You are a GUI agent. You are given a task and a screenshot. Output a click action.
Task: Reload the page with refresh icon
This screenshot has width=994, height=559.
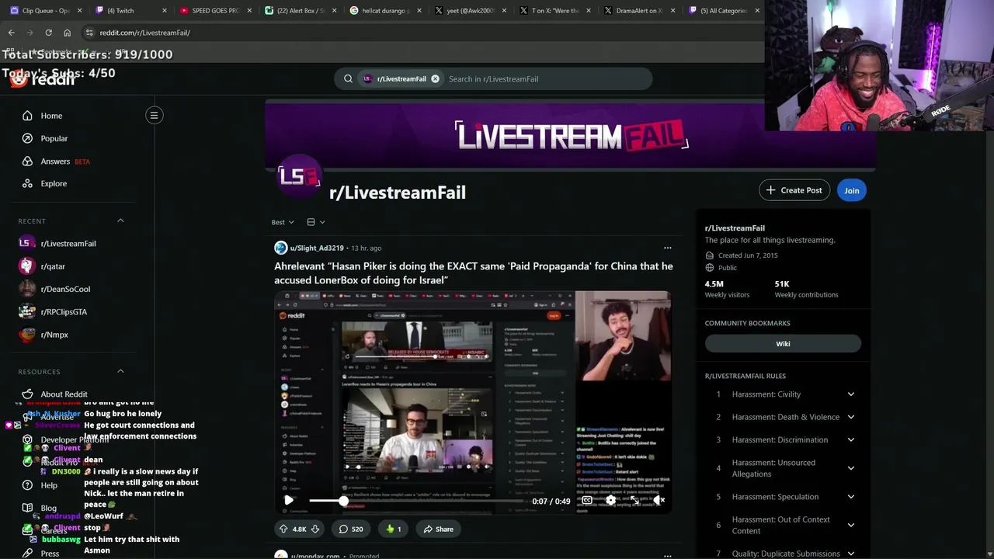pyautogui.click(x=48, y=33)
